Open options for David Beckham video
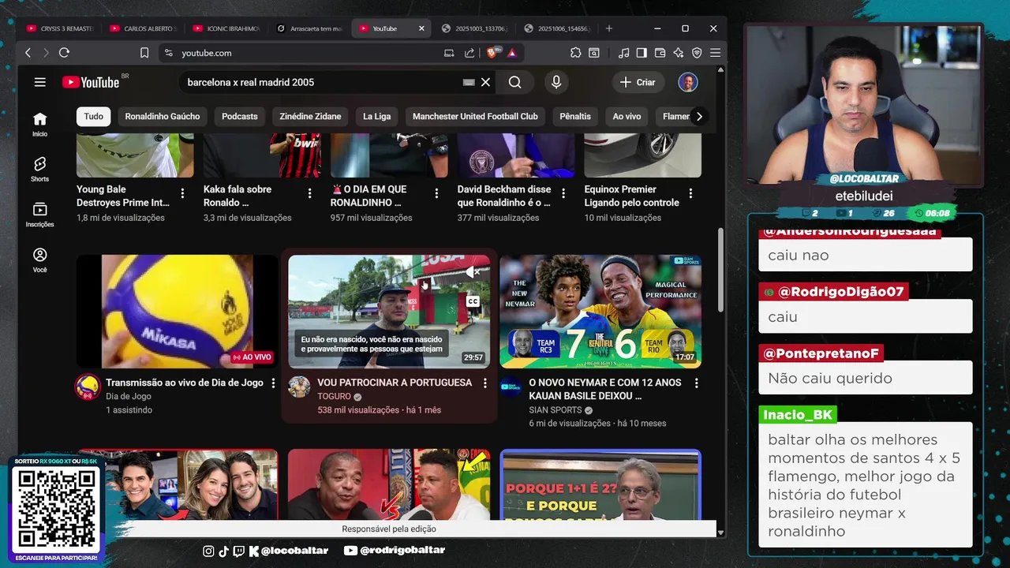The height and width of the screenshot is (568, 1010). tap(563, 193)
